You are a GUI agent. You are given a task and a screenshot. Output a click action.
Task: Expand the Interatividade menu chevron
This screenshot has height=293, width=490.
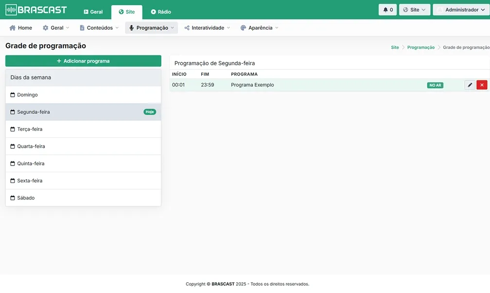228,28
